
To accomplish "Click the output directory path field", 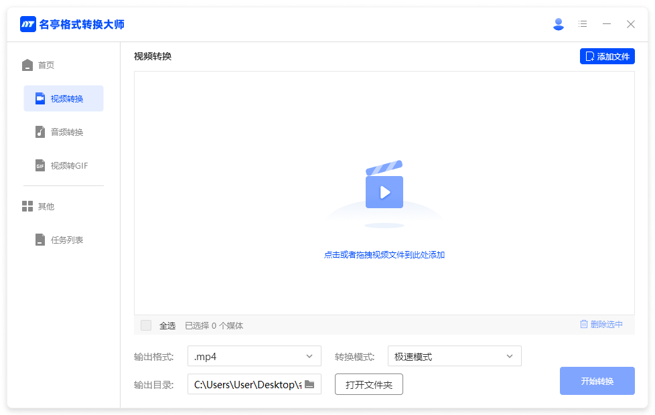I will pyautogui.click(x=254, y=384).
